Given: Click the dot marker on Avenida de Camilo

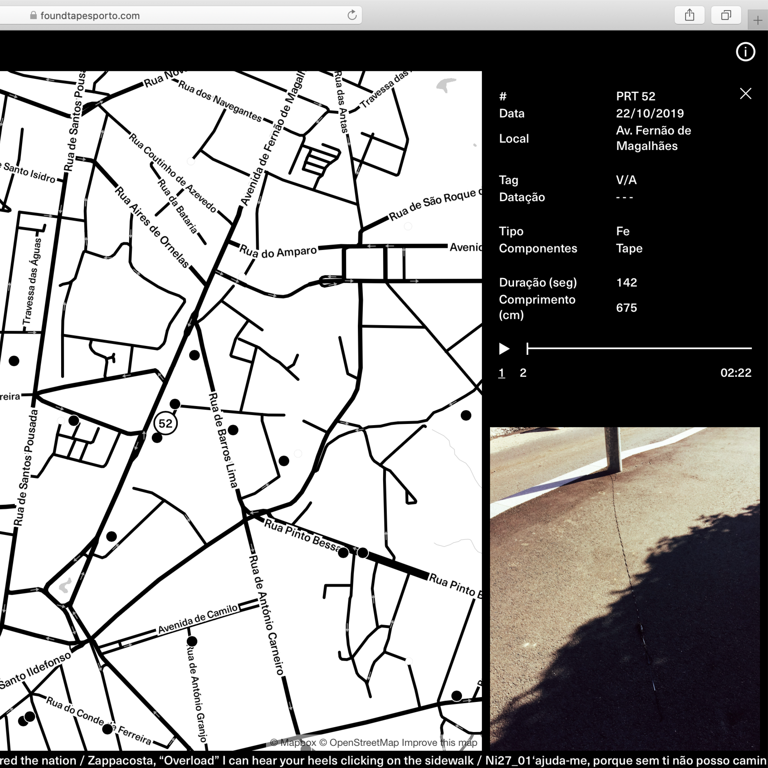Looking at the screenshot, I should 192,641.
